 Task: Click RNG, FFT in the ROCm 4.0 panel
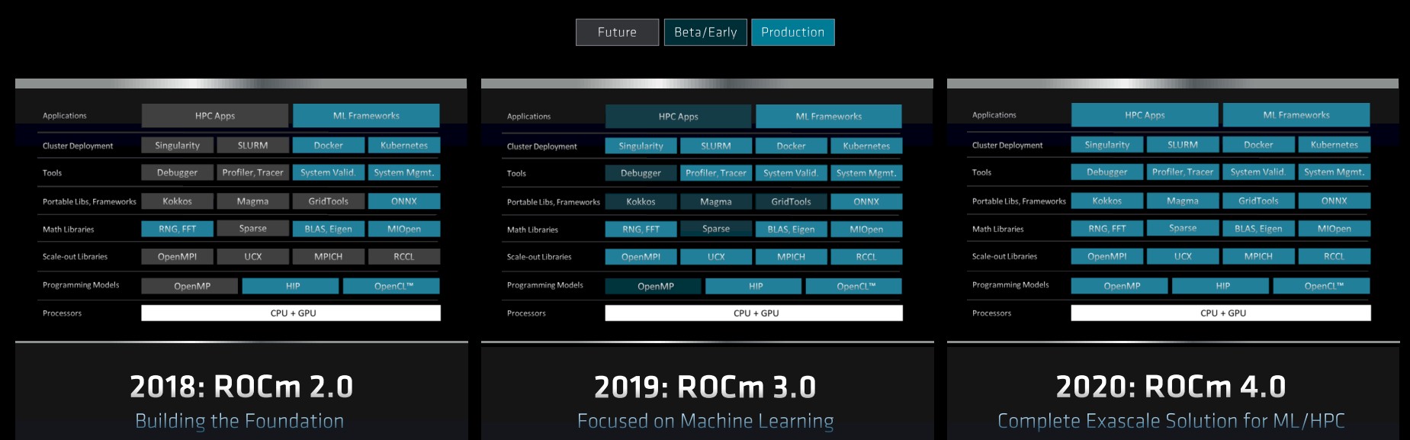click(x=1107, y=229)
